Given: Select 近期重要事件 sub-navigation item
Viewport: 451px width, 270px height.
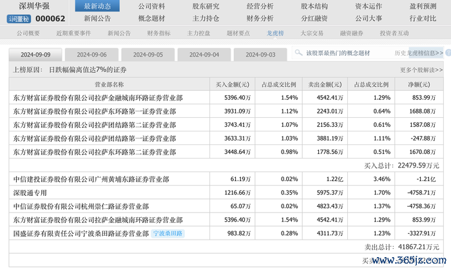Looking at the screenshot, I should (x=73, y=34).
